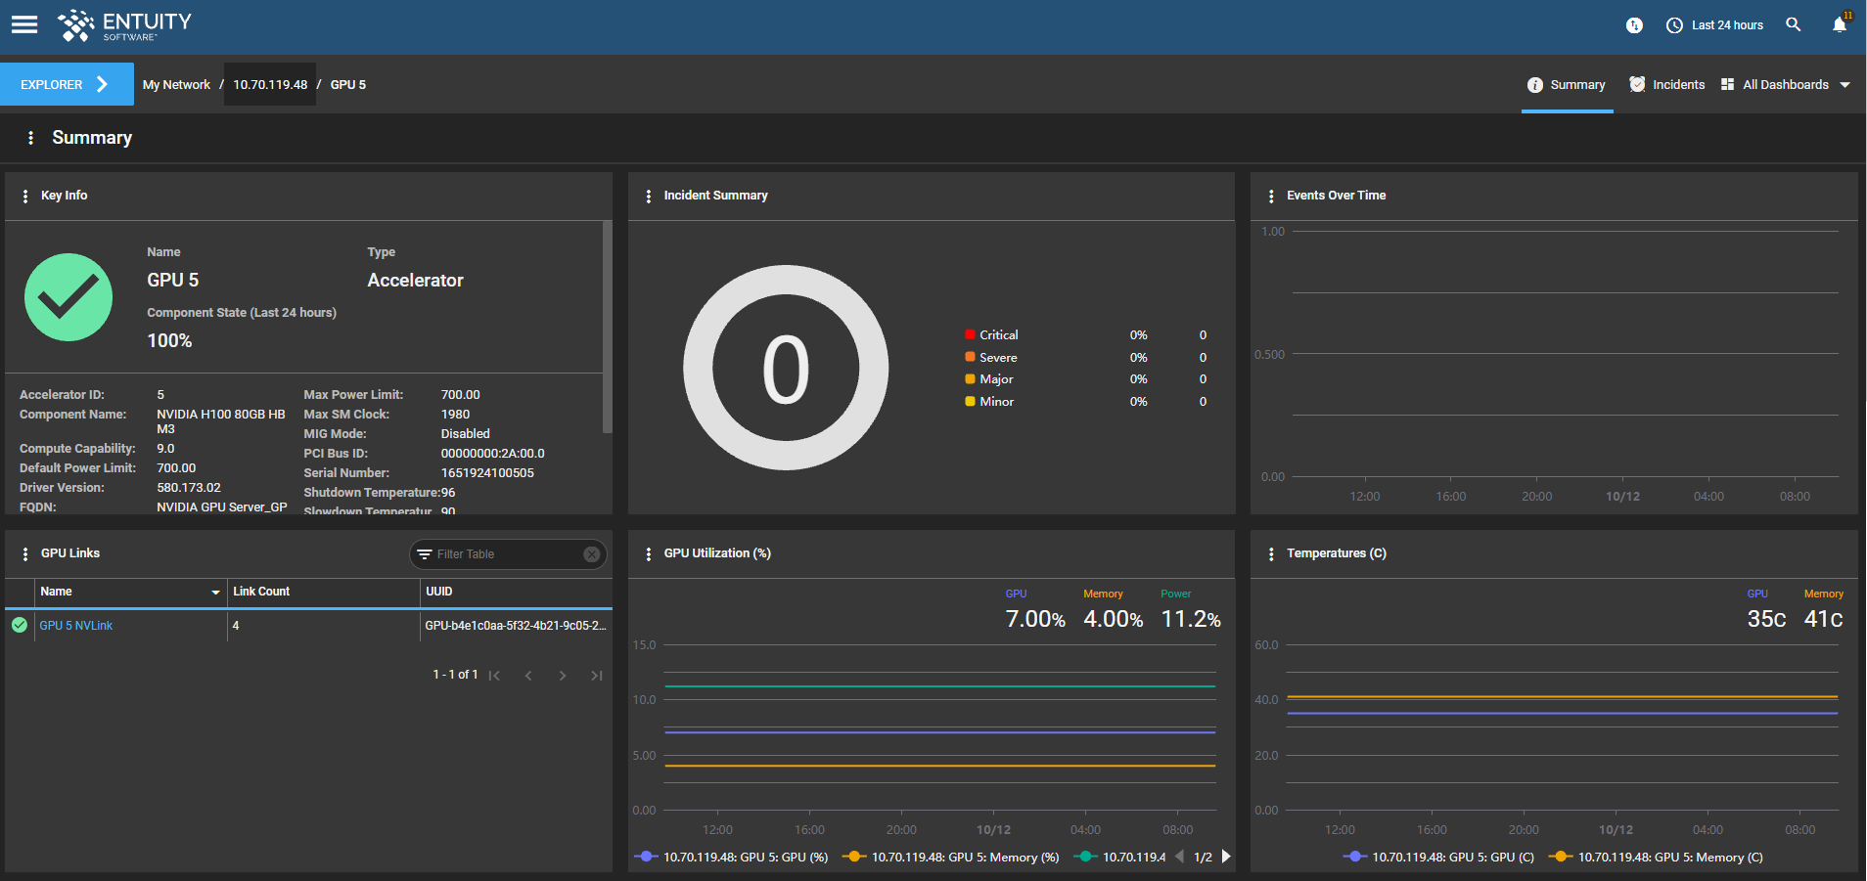Click Component State 100% value
The width and height of the screenshot is (1867, 881).
point(169,341)
